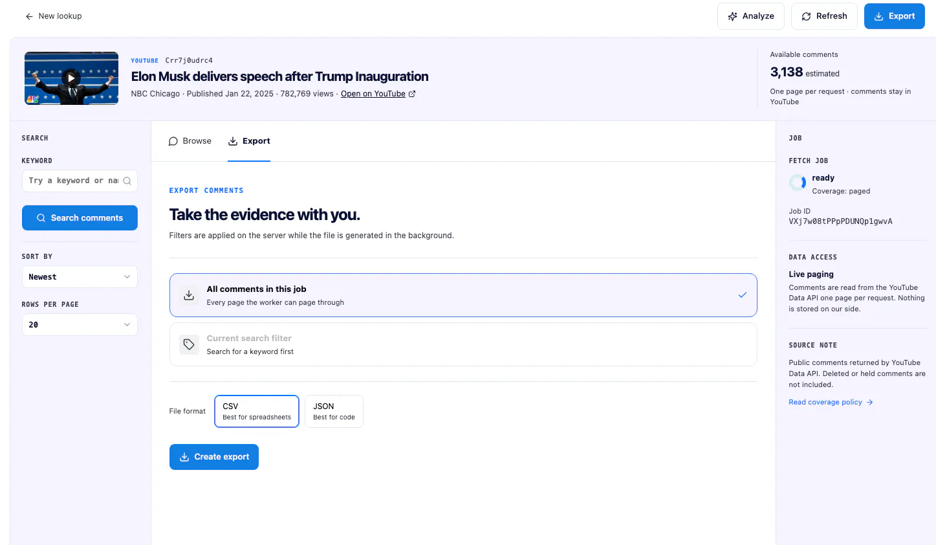Viewport: 936px width, 545px height.
Task: Open the Sort by Newest dropdown
Action: coord(80,277)
